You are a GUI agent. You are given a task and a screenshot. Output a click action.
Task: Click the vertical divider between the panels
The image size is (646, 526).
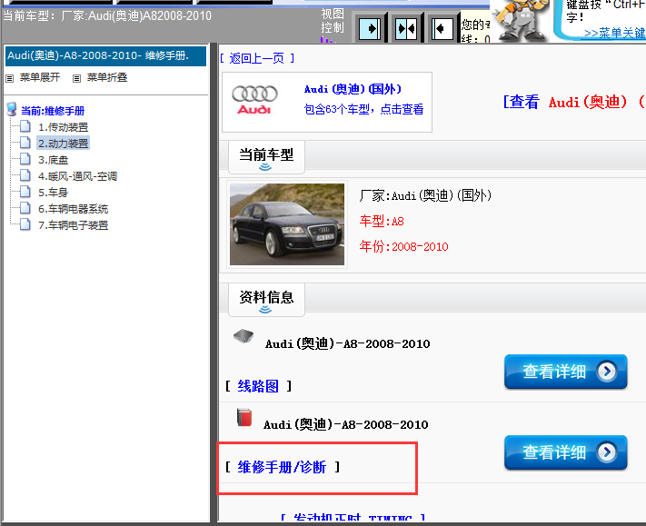214,283
